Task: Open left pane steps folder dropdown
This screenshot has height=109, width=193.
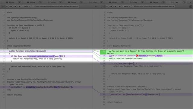Action: [x=27, y=6]
